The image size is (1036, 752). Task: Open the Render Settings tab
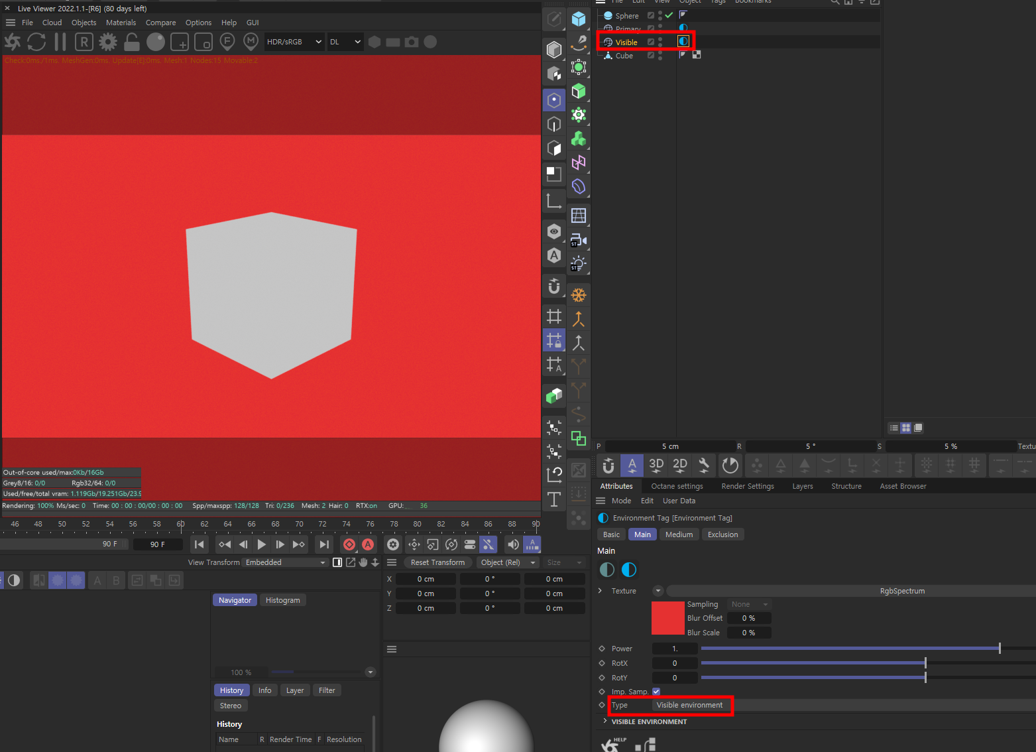[x=748, y=486]
